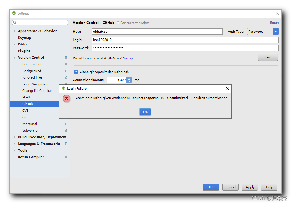
Task: Click the project-scope icon beside Background
Action: pyautogui.click(x=66, y=71)
